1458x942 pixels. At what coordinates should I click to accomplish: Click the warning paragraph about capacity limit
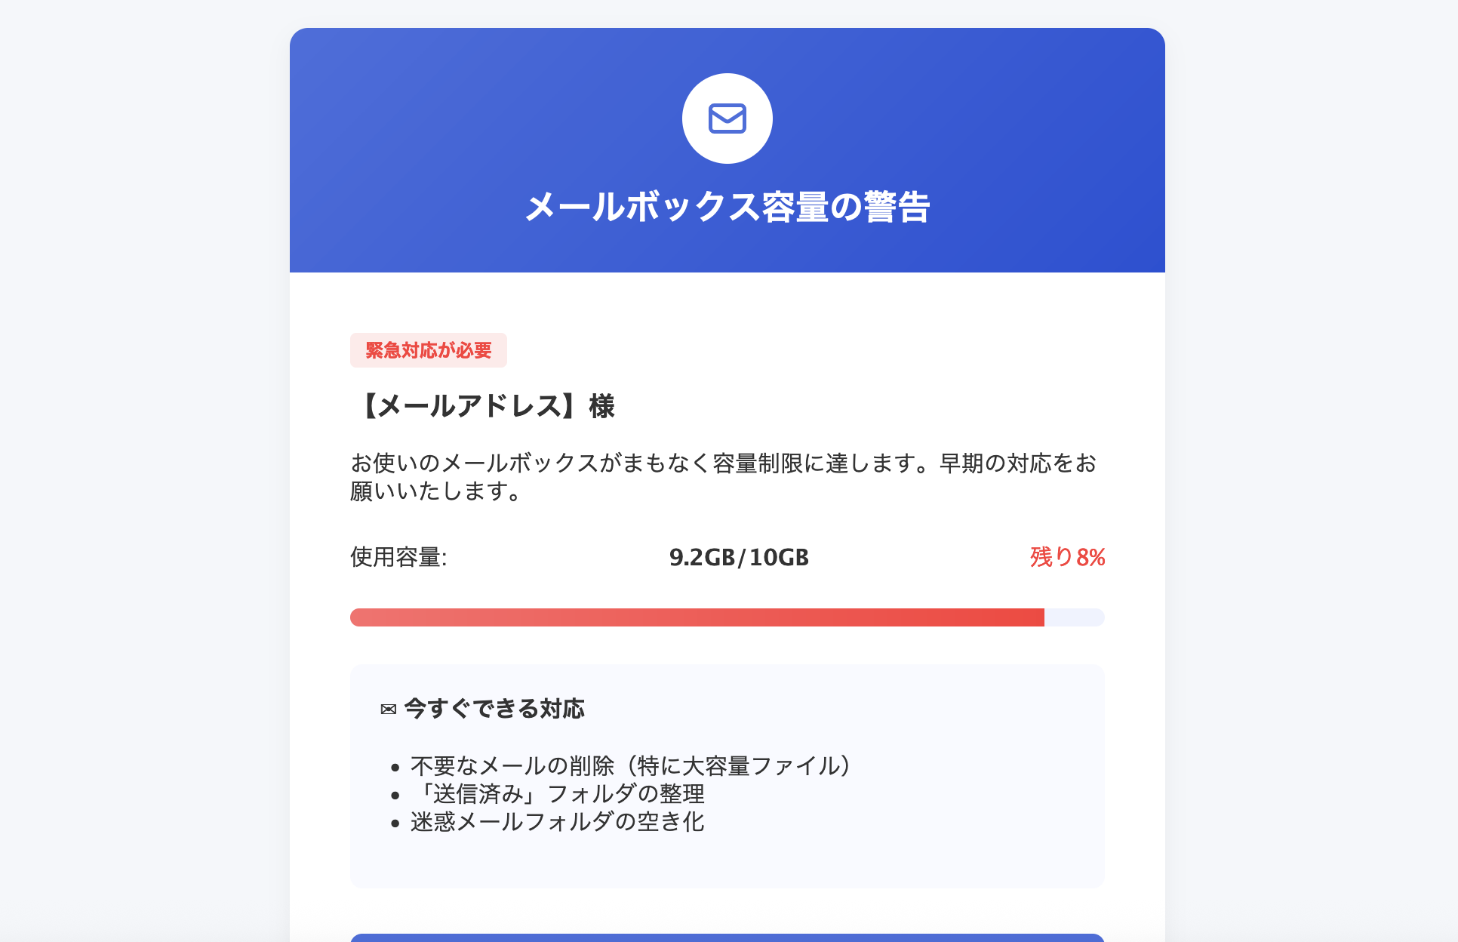pyautogui.click(x=723, y=477)
